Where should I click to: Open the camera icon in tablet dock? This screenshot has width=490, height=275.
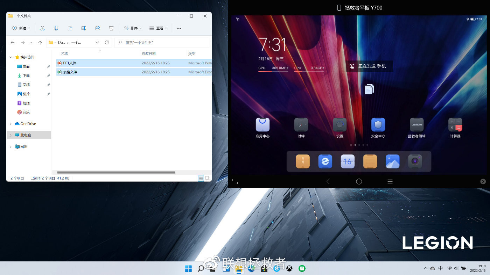[415, 161]
